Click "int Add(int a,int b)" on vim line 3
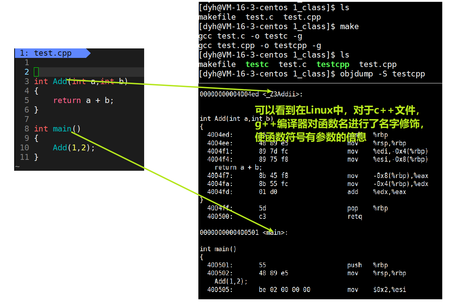 81,81
